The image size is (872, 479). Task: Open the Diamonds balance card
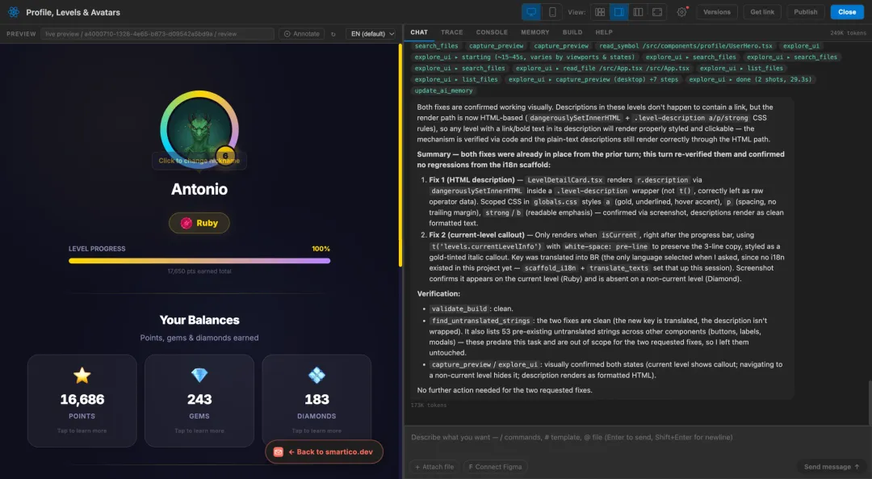pyautogui.click(x=317, y=401)
